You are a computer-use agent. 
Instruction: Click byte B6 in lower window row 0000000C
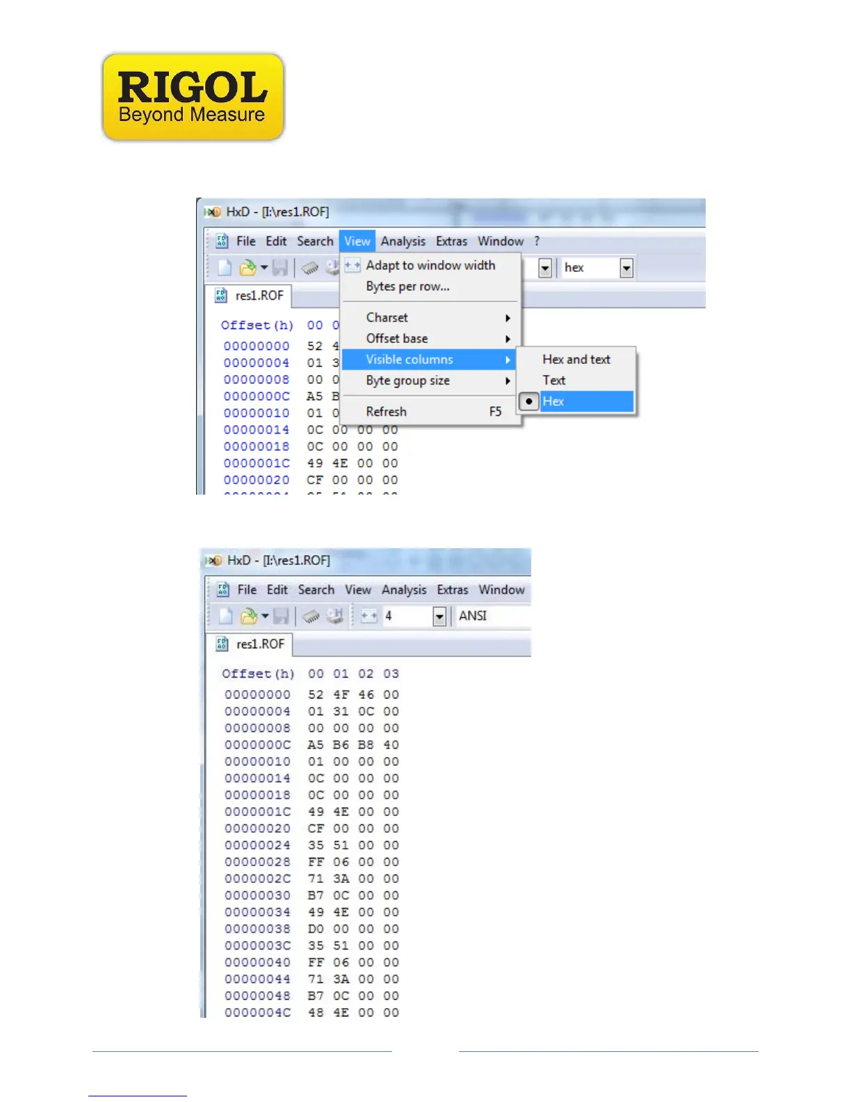point(341,744)
